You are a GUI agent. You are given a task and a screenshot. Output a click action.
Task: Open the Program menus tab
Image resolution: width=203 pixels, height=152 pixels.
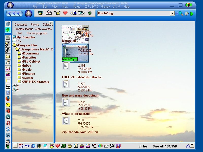coord(24,29)
